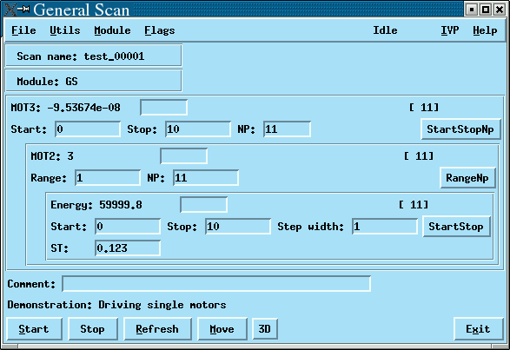This screenshot has height=350, width=510.
Task: Click the MOT2: 3 readout
Action: (x=52, y=156)
